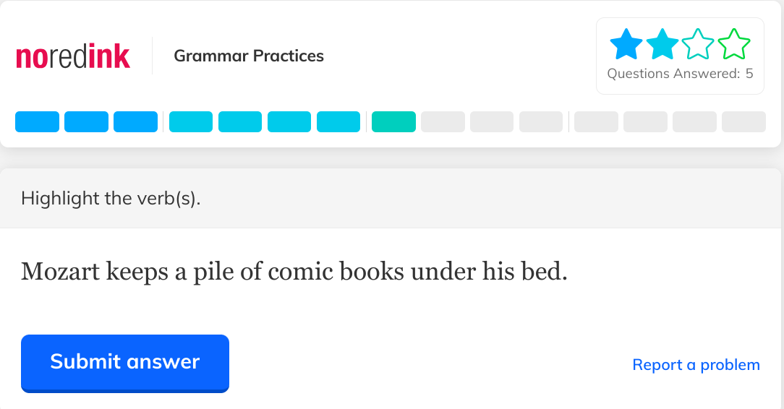Highlight the word "his"
Image resolution: width=784 pixels, height=409 pixels.
tap(495, 272)
